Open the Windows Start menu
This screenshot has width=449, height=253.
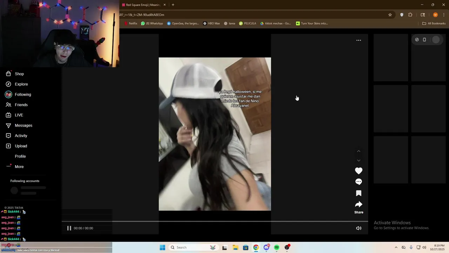click(162, 247)
